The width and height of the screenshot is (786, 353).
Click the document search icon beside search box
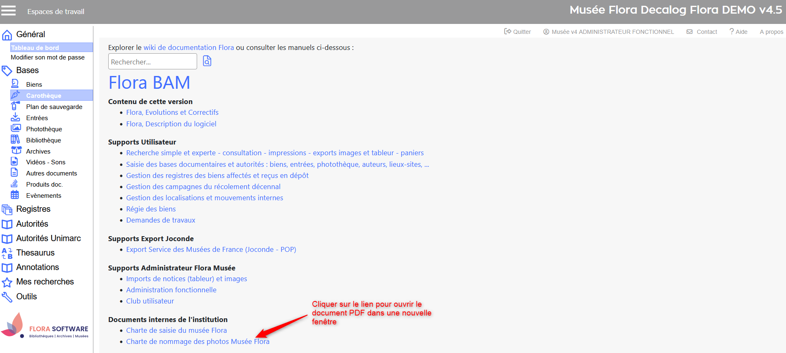[207, 61]
